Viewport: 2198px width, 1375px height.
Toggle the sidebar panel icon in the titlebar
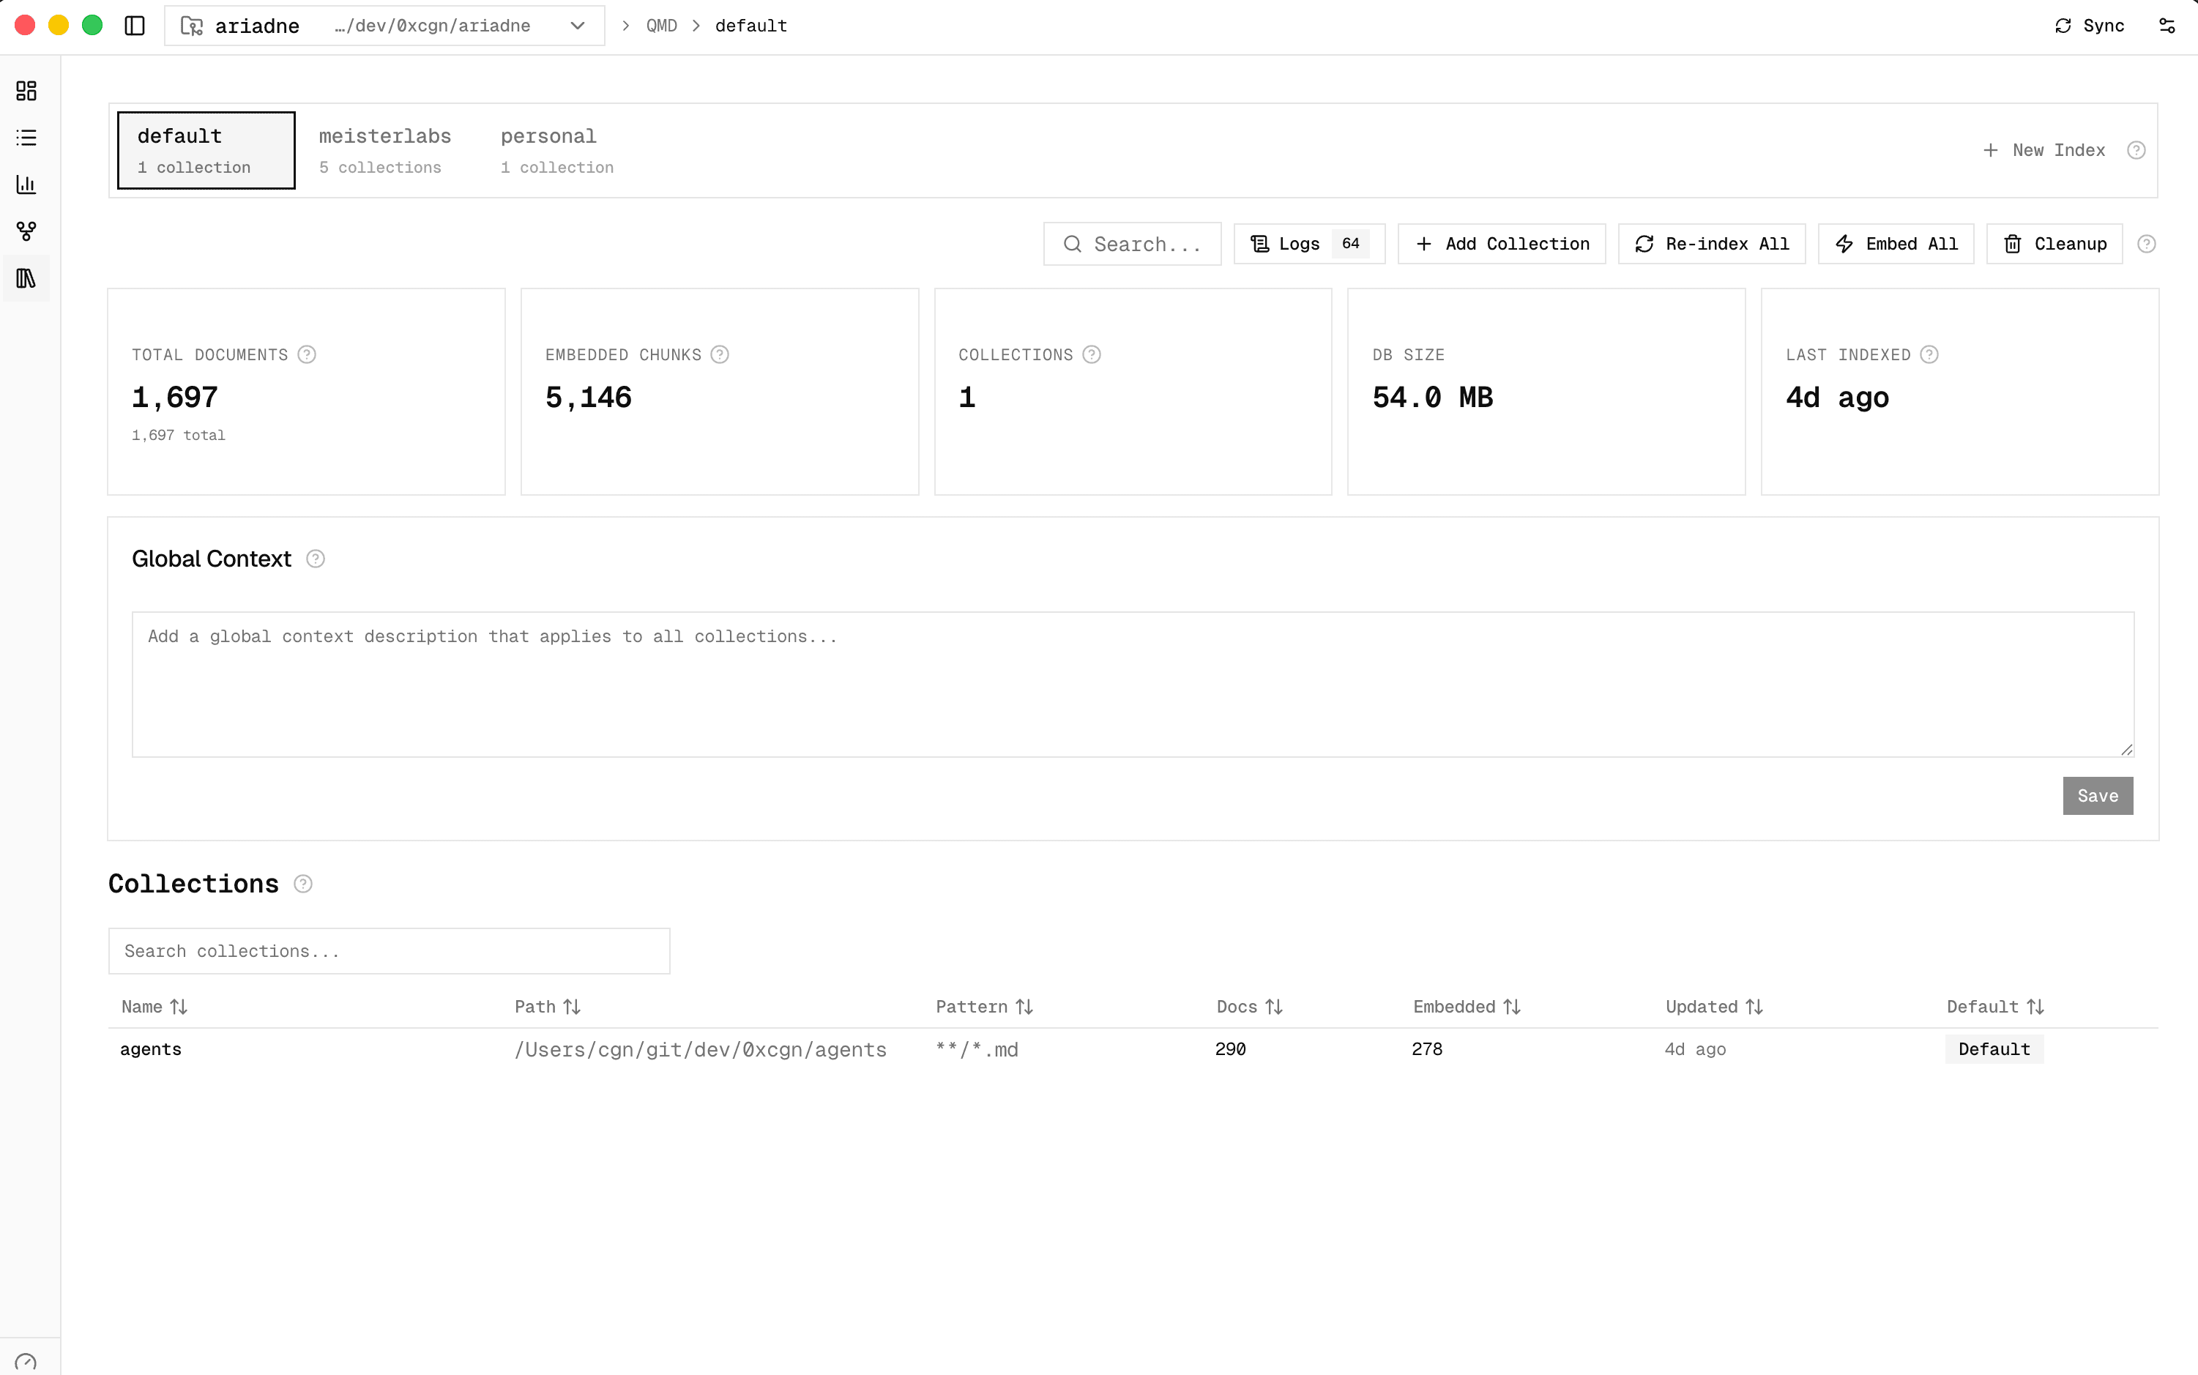pyautogui.click(x=135, y=26)
